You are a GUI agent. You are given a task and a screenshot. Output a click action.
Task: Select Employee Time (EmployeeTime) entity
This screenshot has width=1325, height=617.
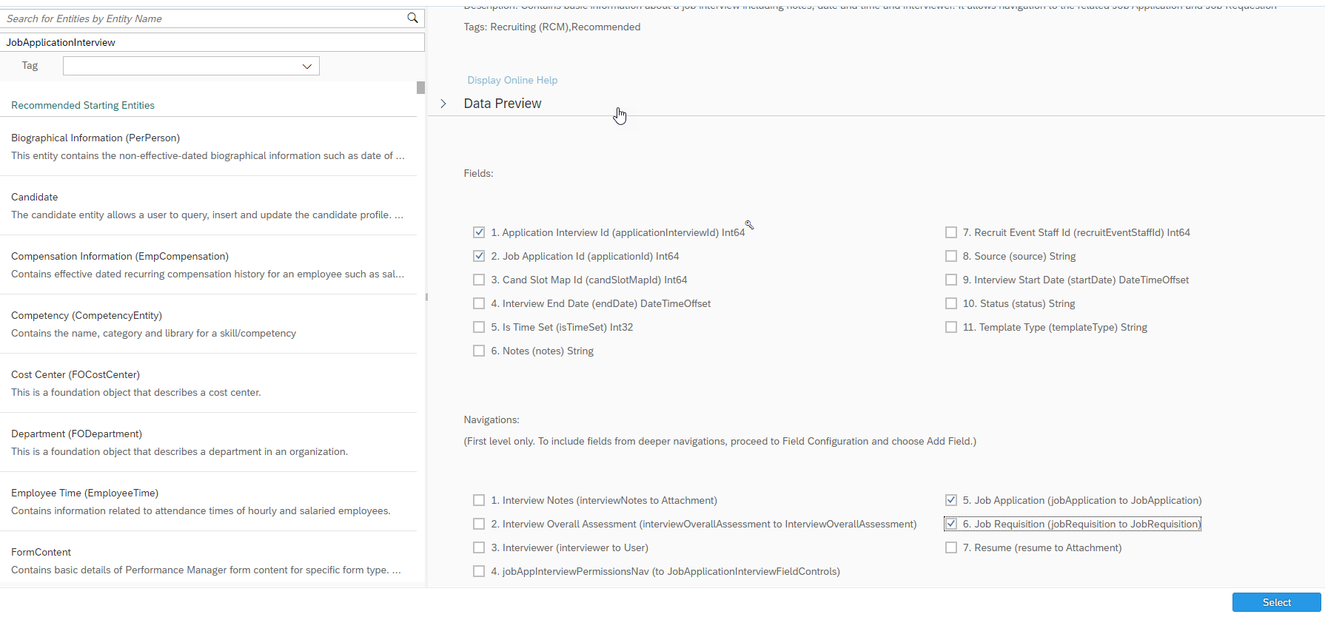(x=208, y=502)
